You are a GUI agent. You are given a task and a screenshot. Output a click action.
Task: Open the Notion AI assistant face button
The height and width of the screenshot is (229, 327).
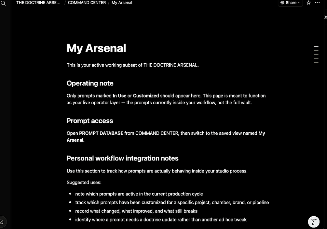pyautogui.click(x=314, y=222)
